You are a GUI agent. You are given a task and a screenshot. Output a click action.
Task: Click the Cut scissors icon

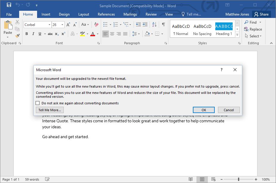17,22
